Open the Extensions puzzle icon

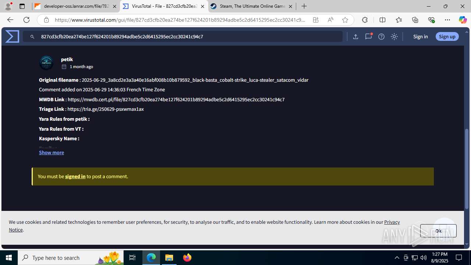click(x=365, y=20)
